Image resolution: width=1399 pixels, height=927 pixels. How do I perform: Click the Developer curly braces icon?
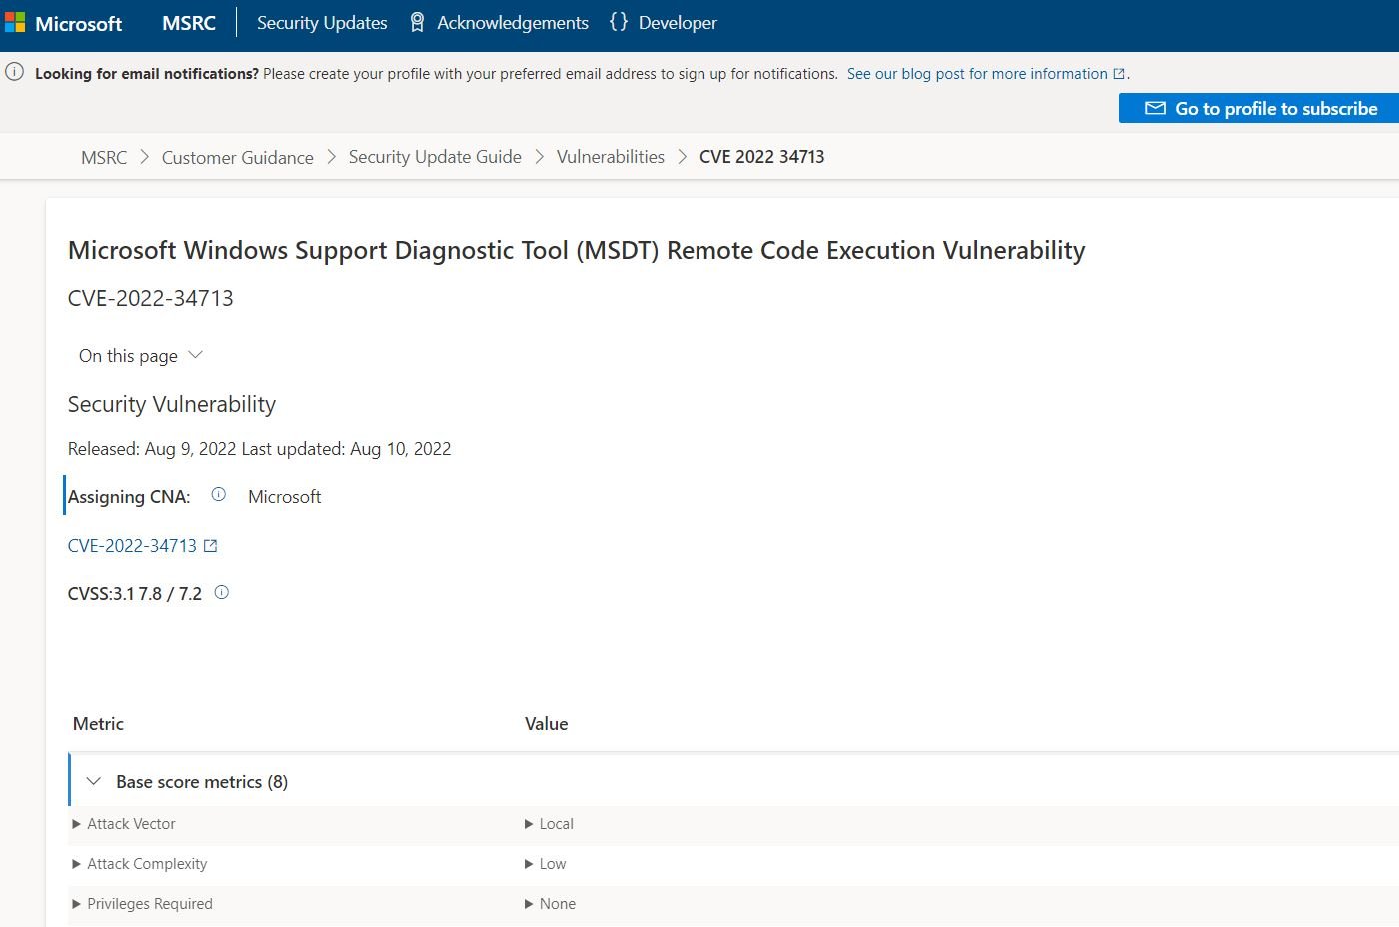(619, 22)
